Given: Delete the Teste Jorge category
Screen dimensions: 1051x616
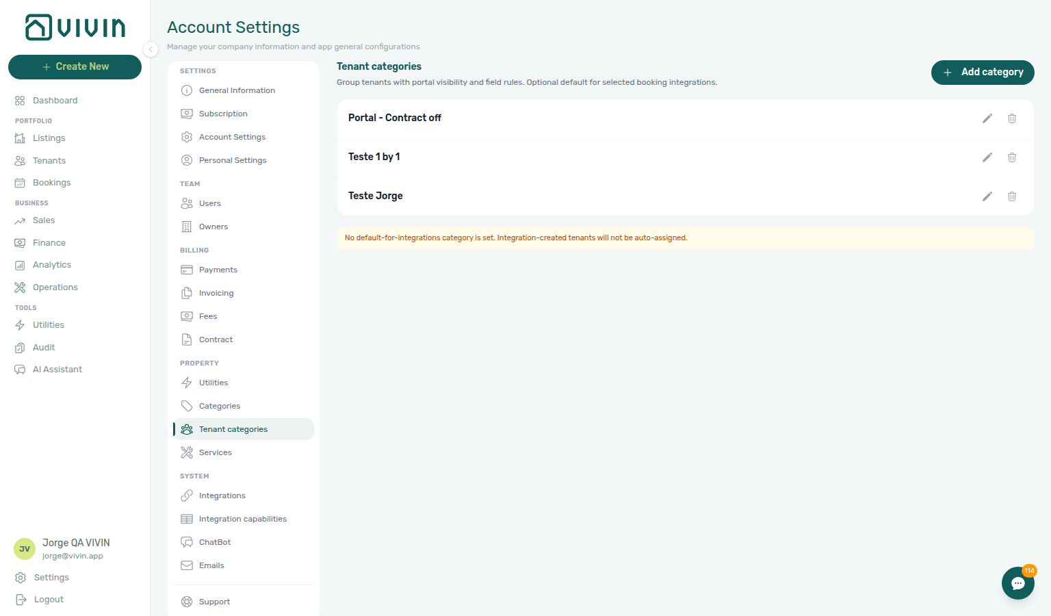Looking at the screenshot, I should click(1012, 196).
